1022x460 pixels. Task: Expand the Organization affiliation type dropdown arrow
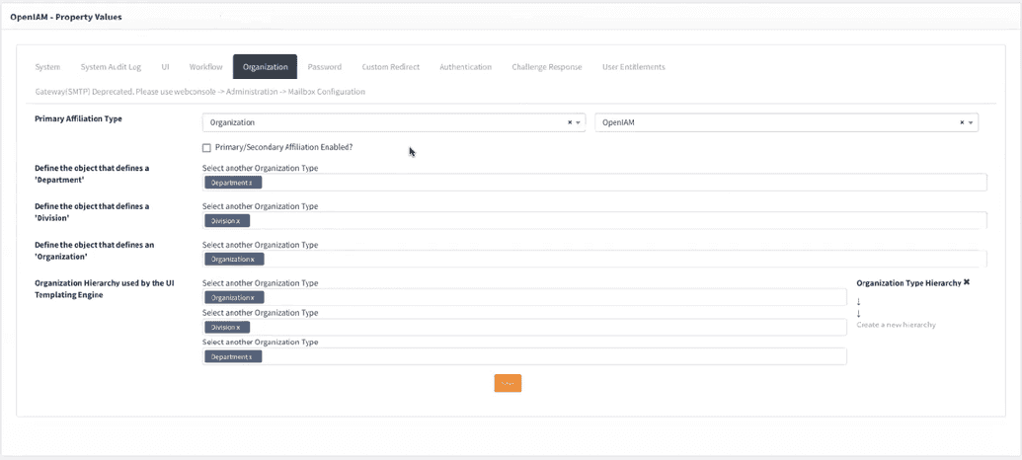tap(579, 122)
